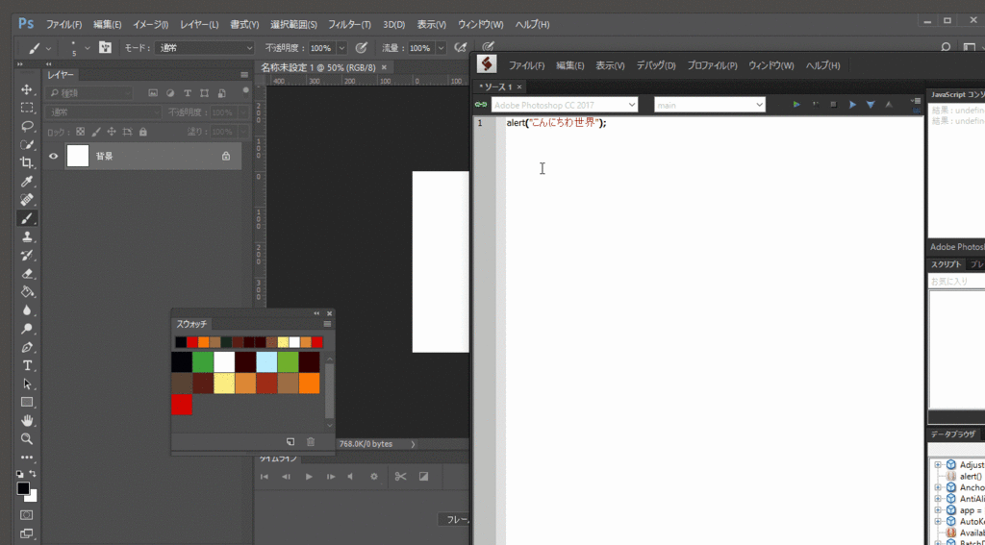Viewport: 985px width, 545px height.
Task: Select the Crop tool
Action: pyautogui.click(x=26, y=163)
